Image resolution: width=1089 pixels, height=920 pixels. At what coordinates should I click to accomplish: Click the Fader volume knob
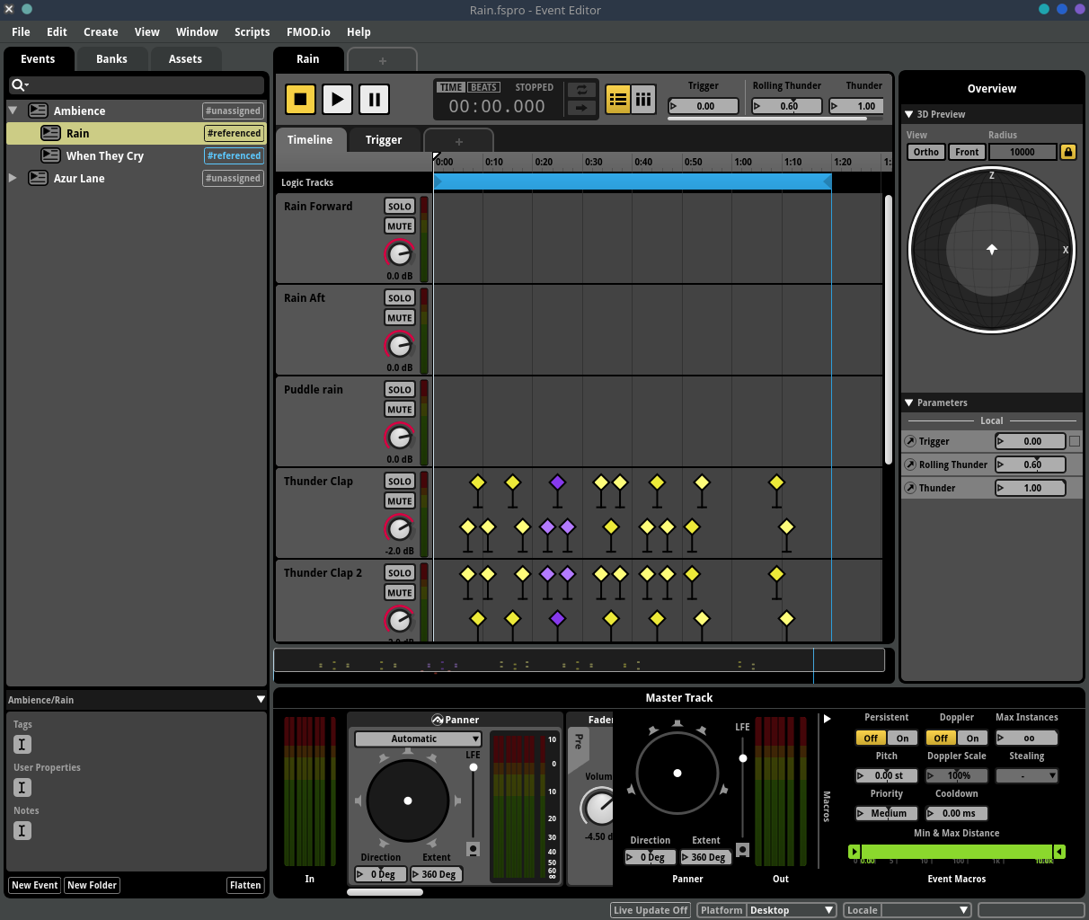coord(598,807)
